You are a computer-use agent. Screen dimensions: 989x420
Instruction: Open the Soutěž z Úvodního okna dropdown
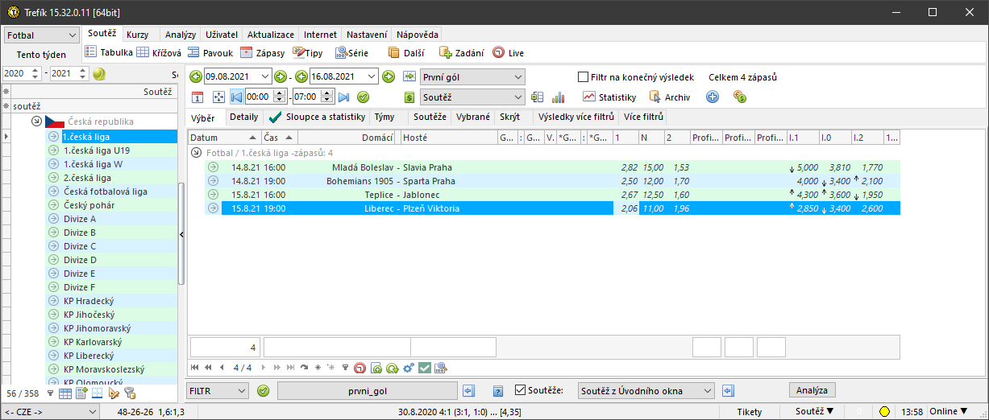646,390
